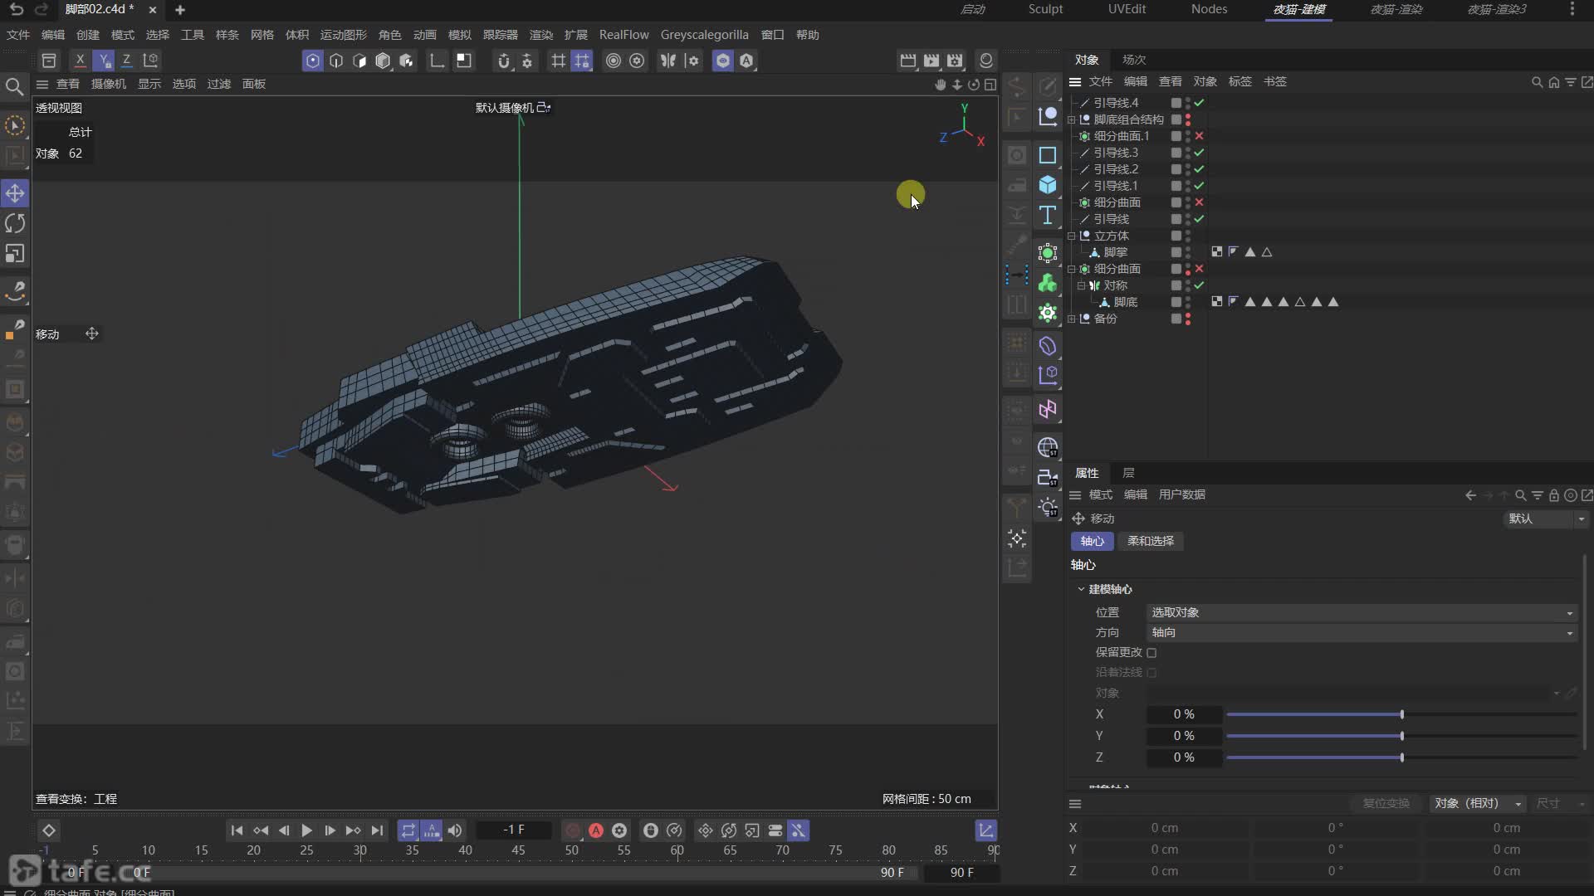Adjust the Y axis percentage slider
The image size is (1594, 896).
[x=1401, y=736]
